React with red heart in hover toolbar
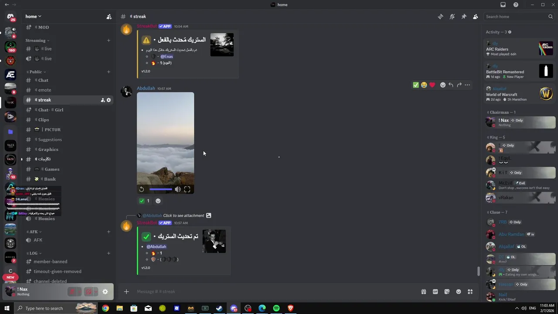 point(432,85)
